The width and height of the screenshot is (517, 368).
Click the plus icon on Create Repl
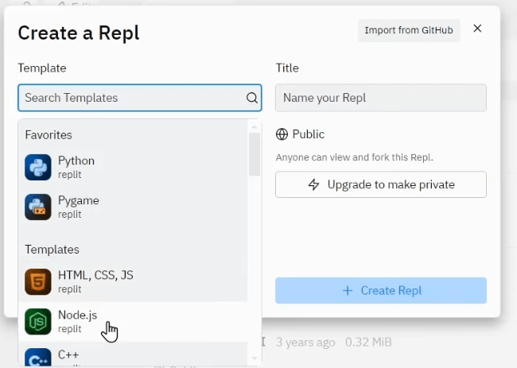(x=347, y=291)
